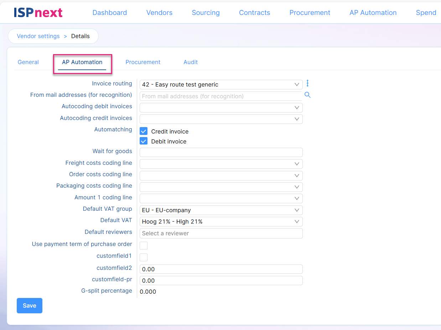Enable Use payment term of purchase order
Image resolution: width=441 pixels, height=330 pixels.
(144, 245)
